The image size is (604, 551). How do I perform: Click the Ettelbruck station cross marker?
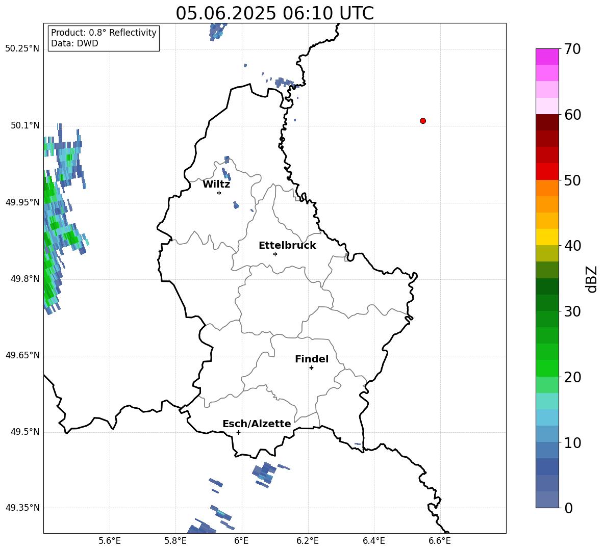point(275,254)
